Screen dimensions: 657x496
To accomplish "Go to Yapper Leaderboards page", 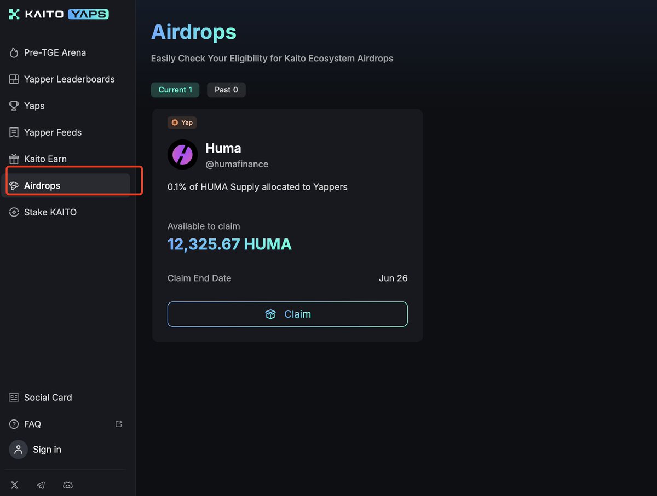I will 70,79.
